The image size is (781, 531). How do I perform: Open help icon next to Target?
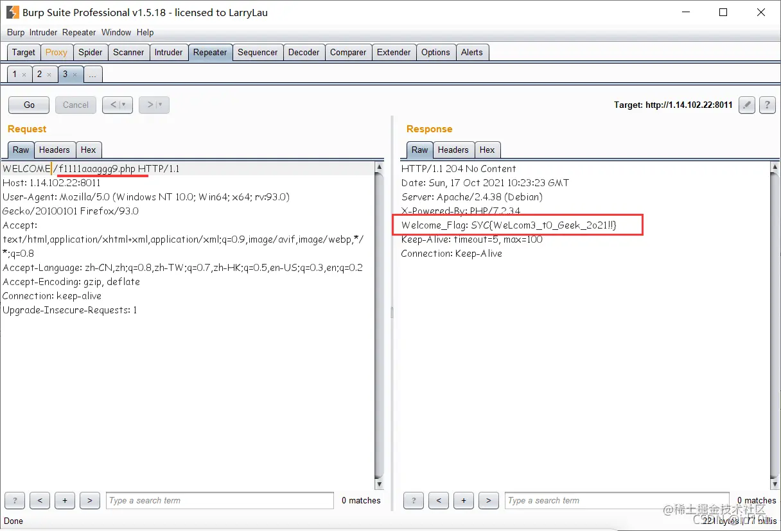tap(767, 105)
